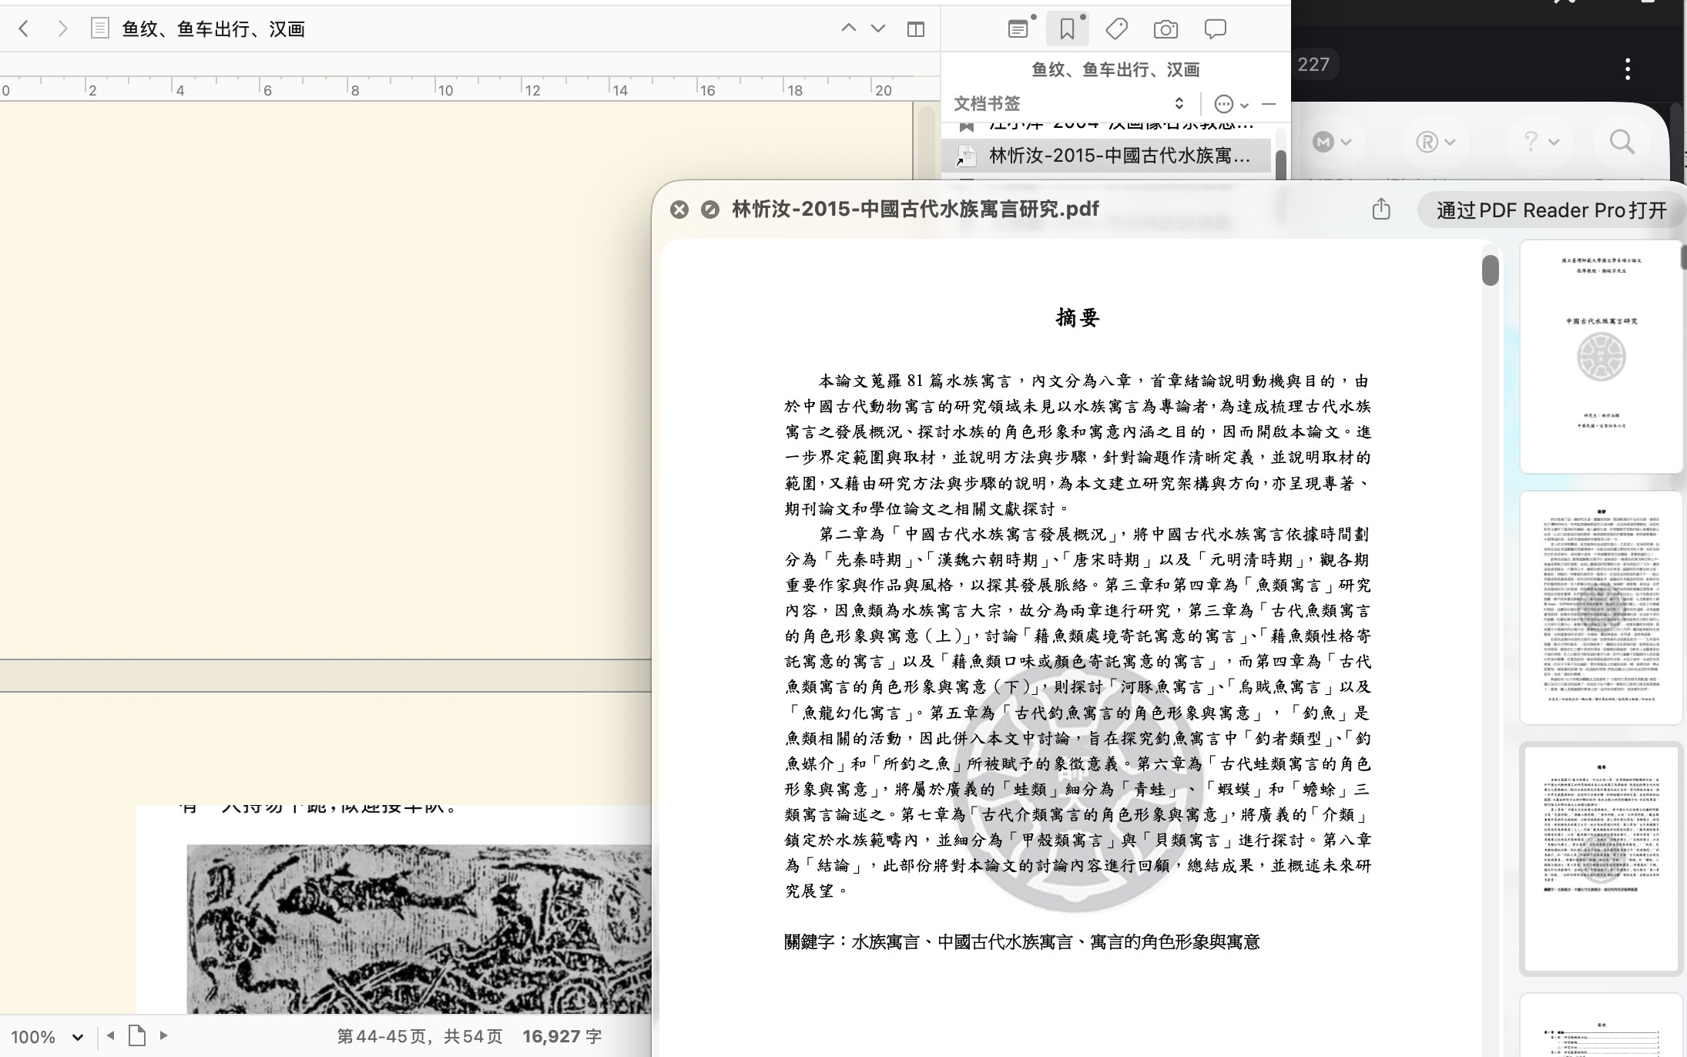The width and height of the screenshot is (1687, 1057).
Task: Go to next page with the right arrow
Action: [x=164, y=1036]
